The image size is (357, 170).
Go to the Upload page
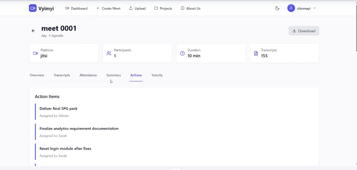coord(137,8)
